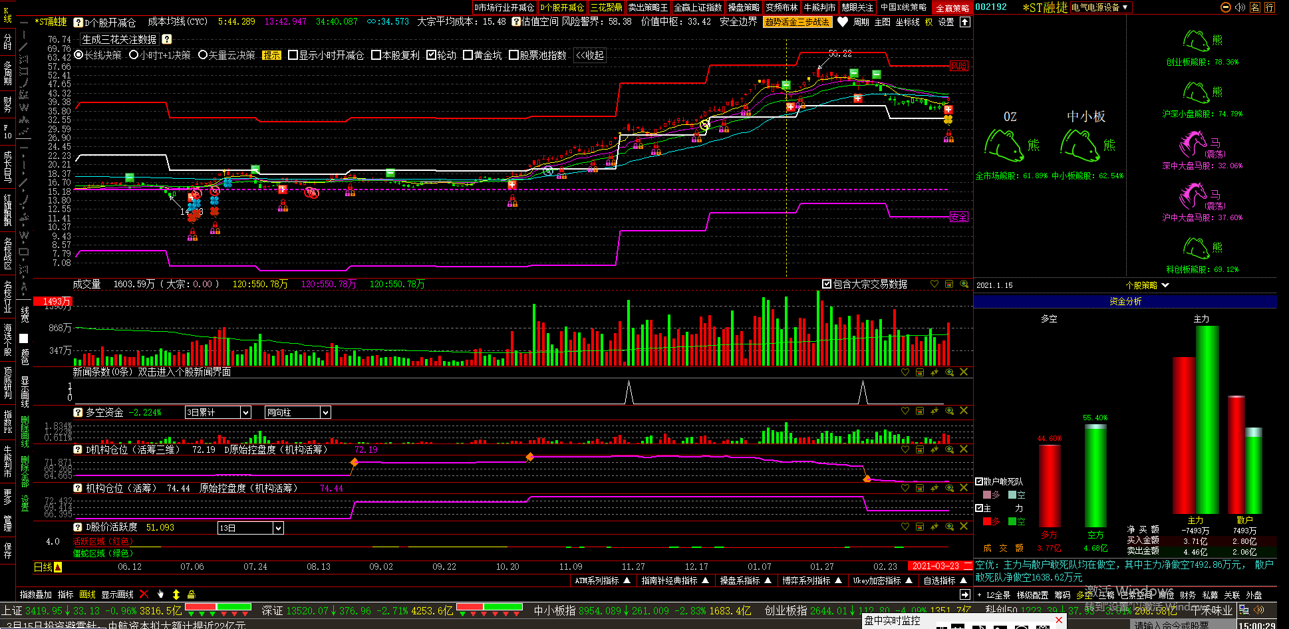
Task: Close the 多空资金 indicator panel
Action: tap(964, 411)
